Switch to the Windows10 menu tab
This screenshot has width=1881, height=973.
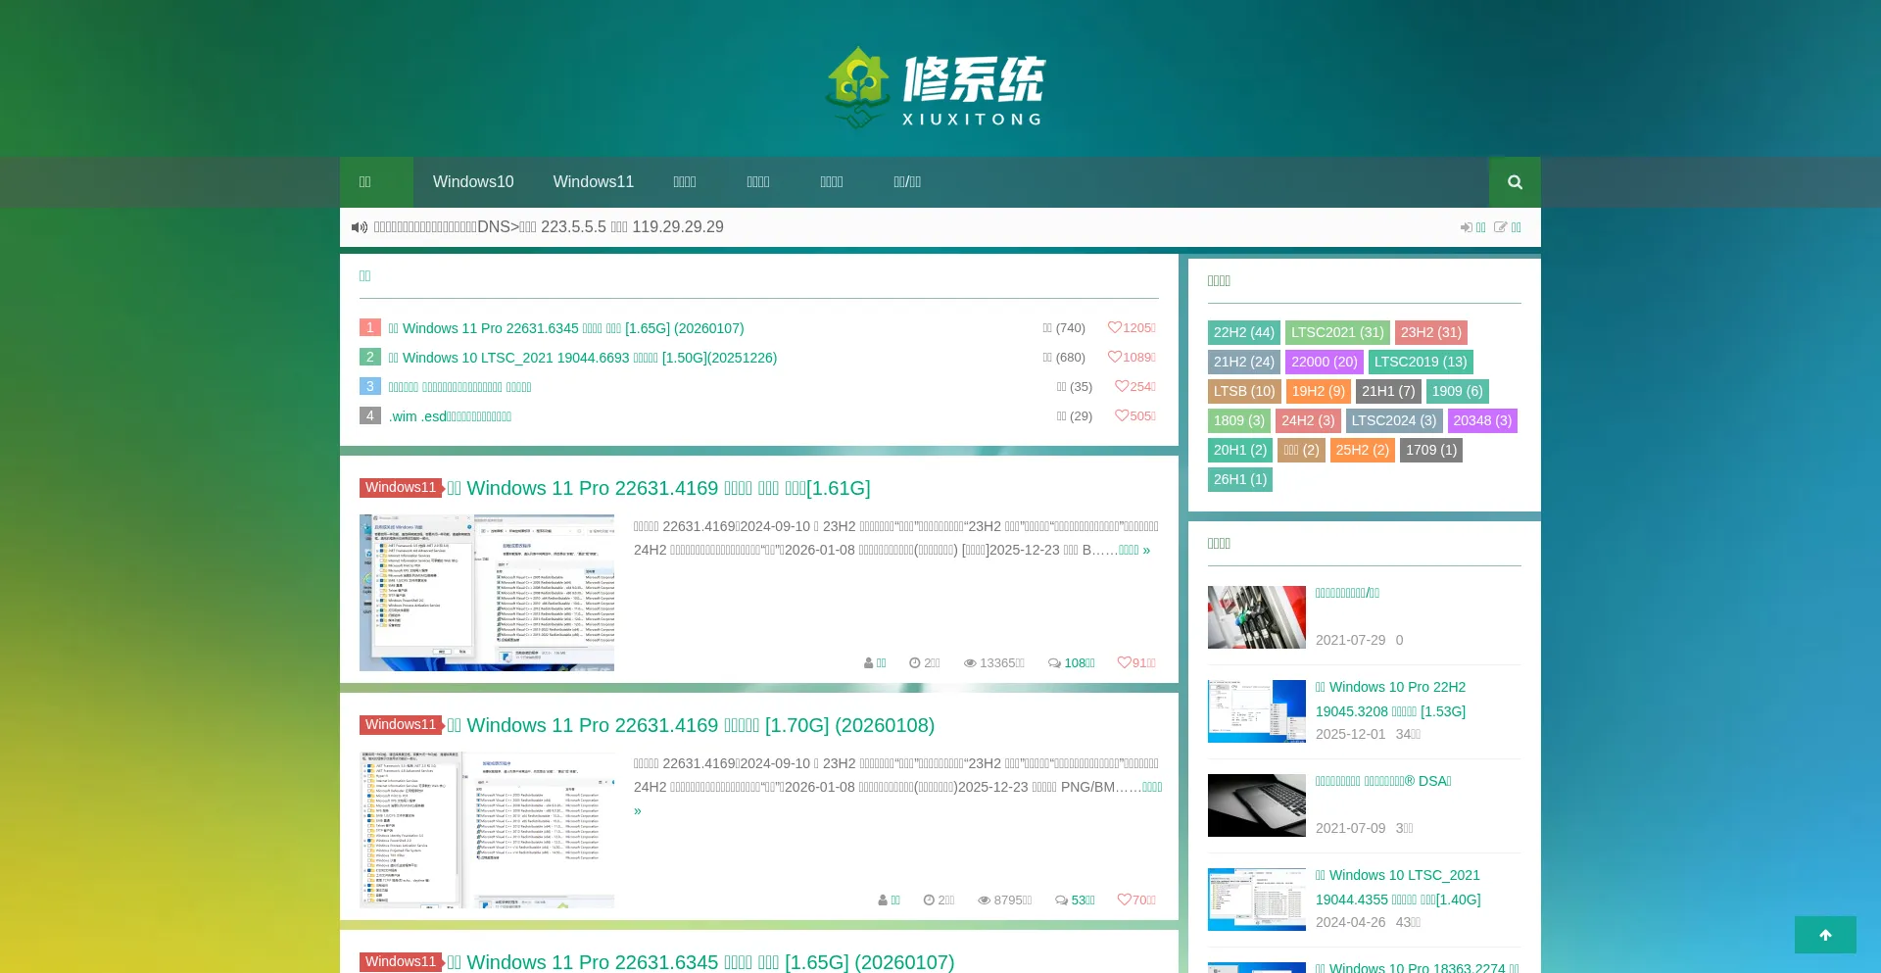click(x=473, y=181)
